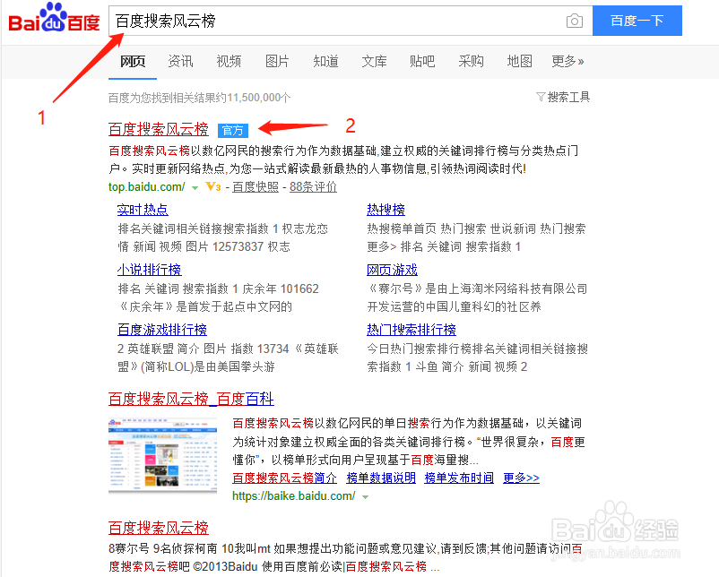Switch to the 图片 tab

pos(277,61)
